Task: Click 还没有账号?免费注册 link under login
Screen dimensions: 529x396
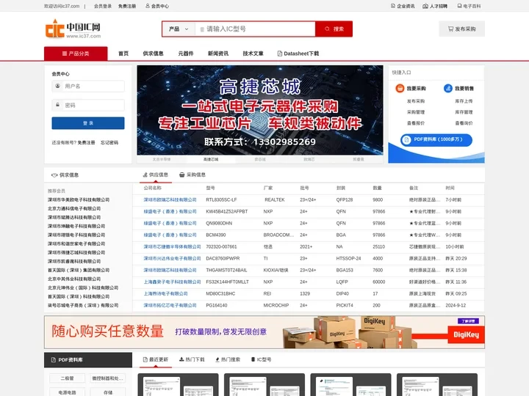Action: click(x=73, y=143)
